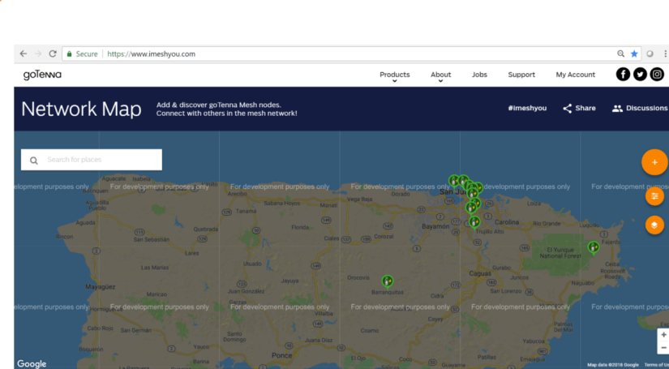The image size is (669, 369).
Task: Open goTenna's Facebook page icon
Action: pos(623,75)
